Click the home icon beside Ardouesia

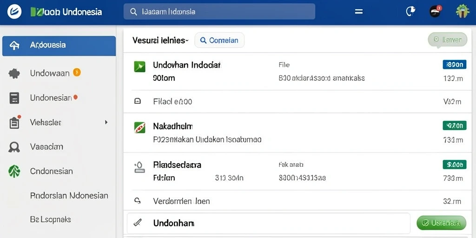(14, 46)
